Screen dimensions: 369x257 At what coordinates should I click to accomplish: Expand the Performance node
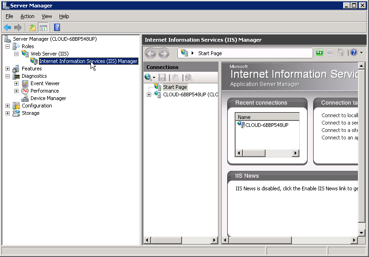pyautogui.click(x=16, y=91)
